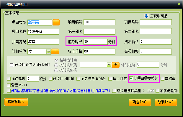Image resolution: width=183 pixels, height=117 pixels.
Task: Open 设置 link for technician type
Action: pos(151,91)
